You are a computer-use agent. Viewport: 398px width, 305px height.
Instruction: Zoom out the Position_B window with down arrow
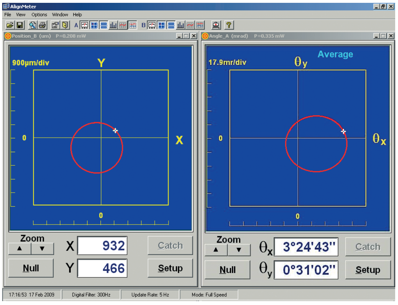pos(42,249)
